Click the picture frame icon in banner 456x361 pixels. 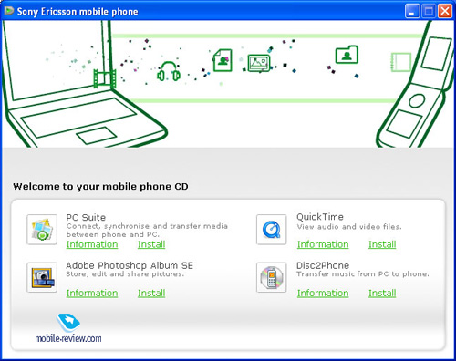(x=259, y=63)
